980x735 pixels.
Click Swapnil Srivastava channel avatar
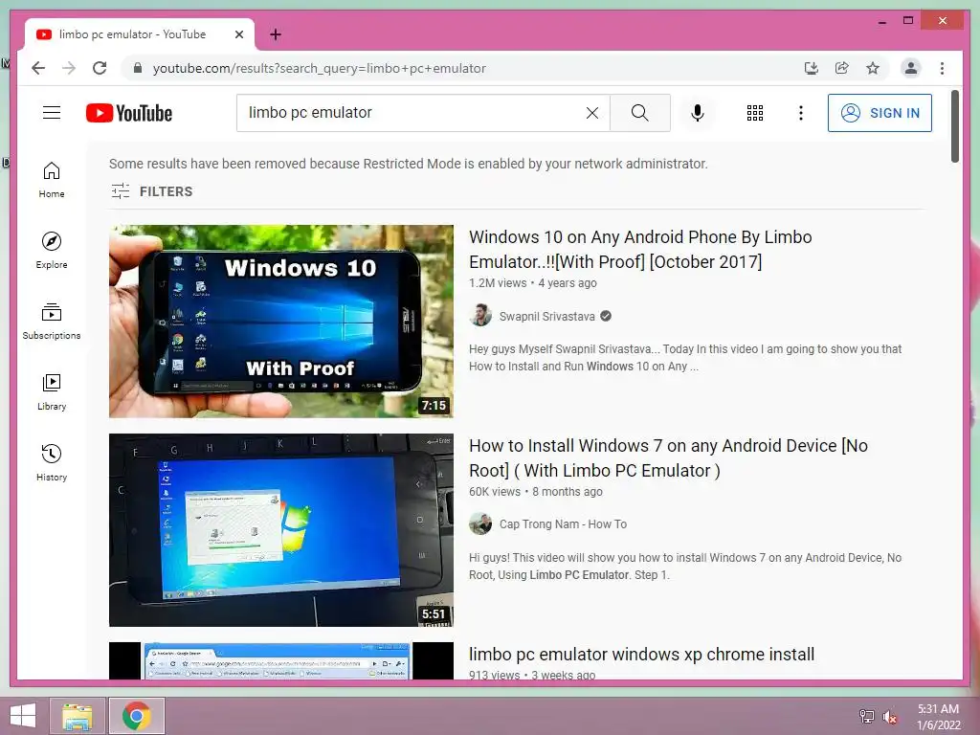point(480,315)
